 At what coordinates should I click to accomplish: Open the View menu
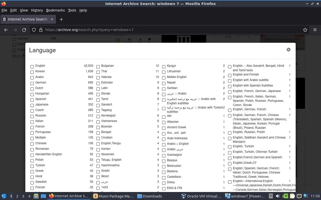(x=24, y=10)
